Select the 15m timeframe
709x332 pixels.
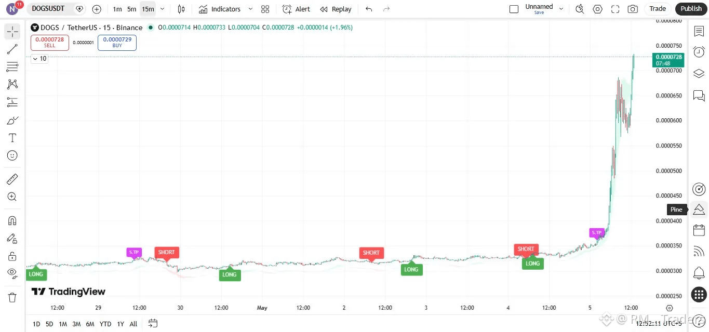click(148, 9)
